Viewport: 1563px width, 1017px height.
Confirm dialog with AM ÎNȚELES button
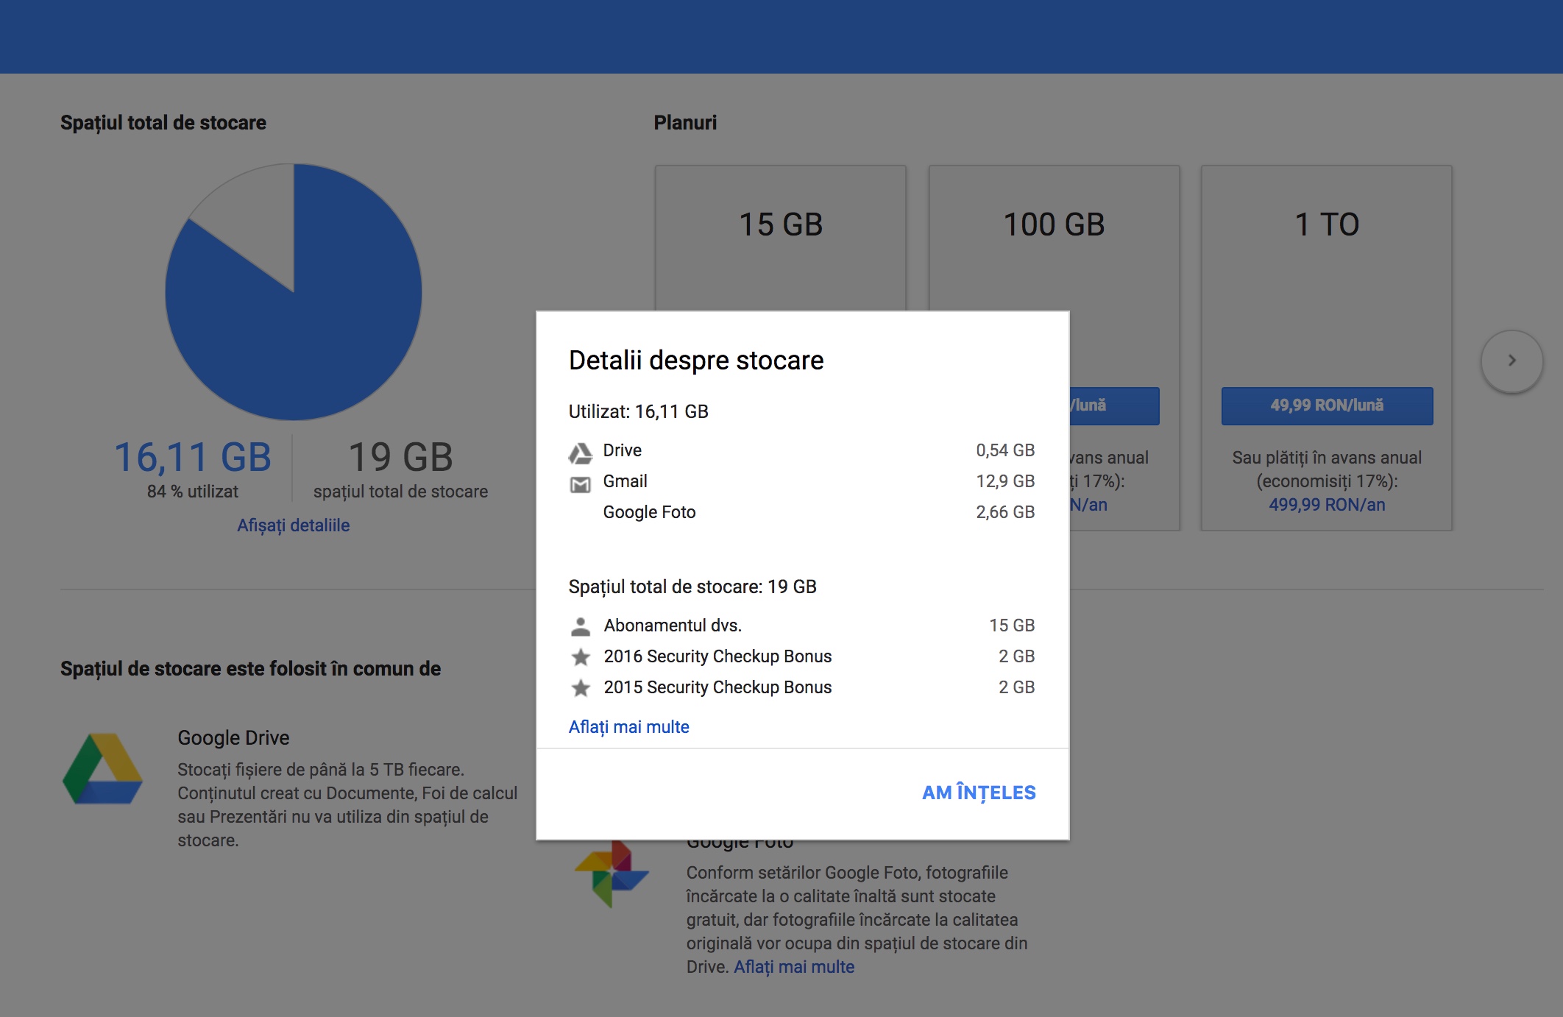[979, 793]
